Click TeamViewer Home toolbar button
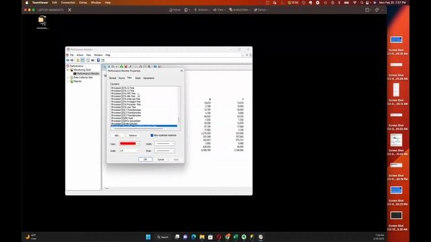The width and height of the screenshot is (431, 242). [175, 10]
